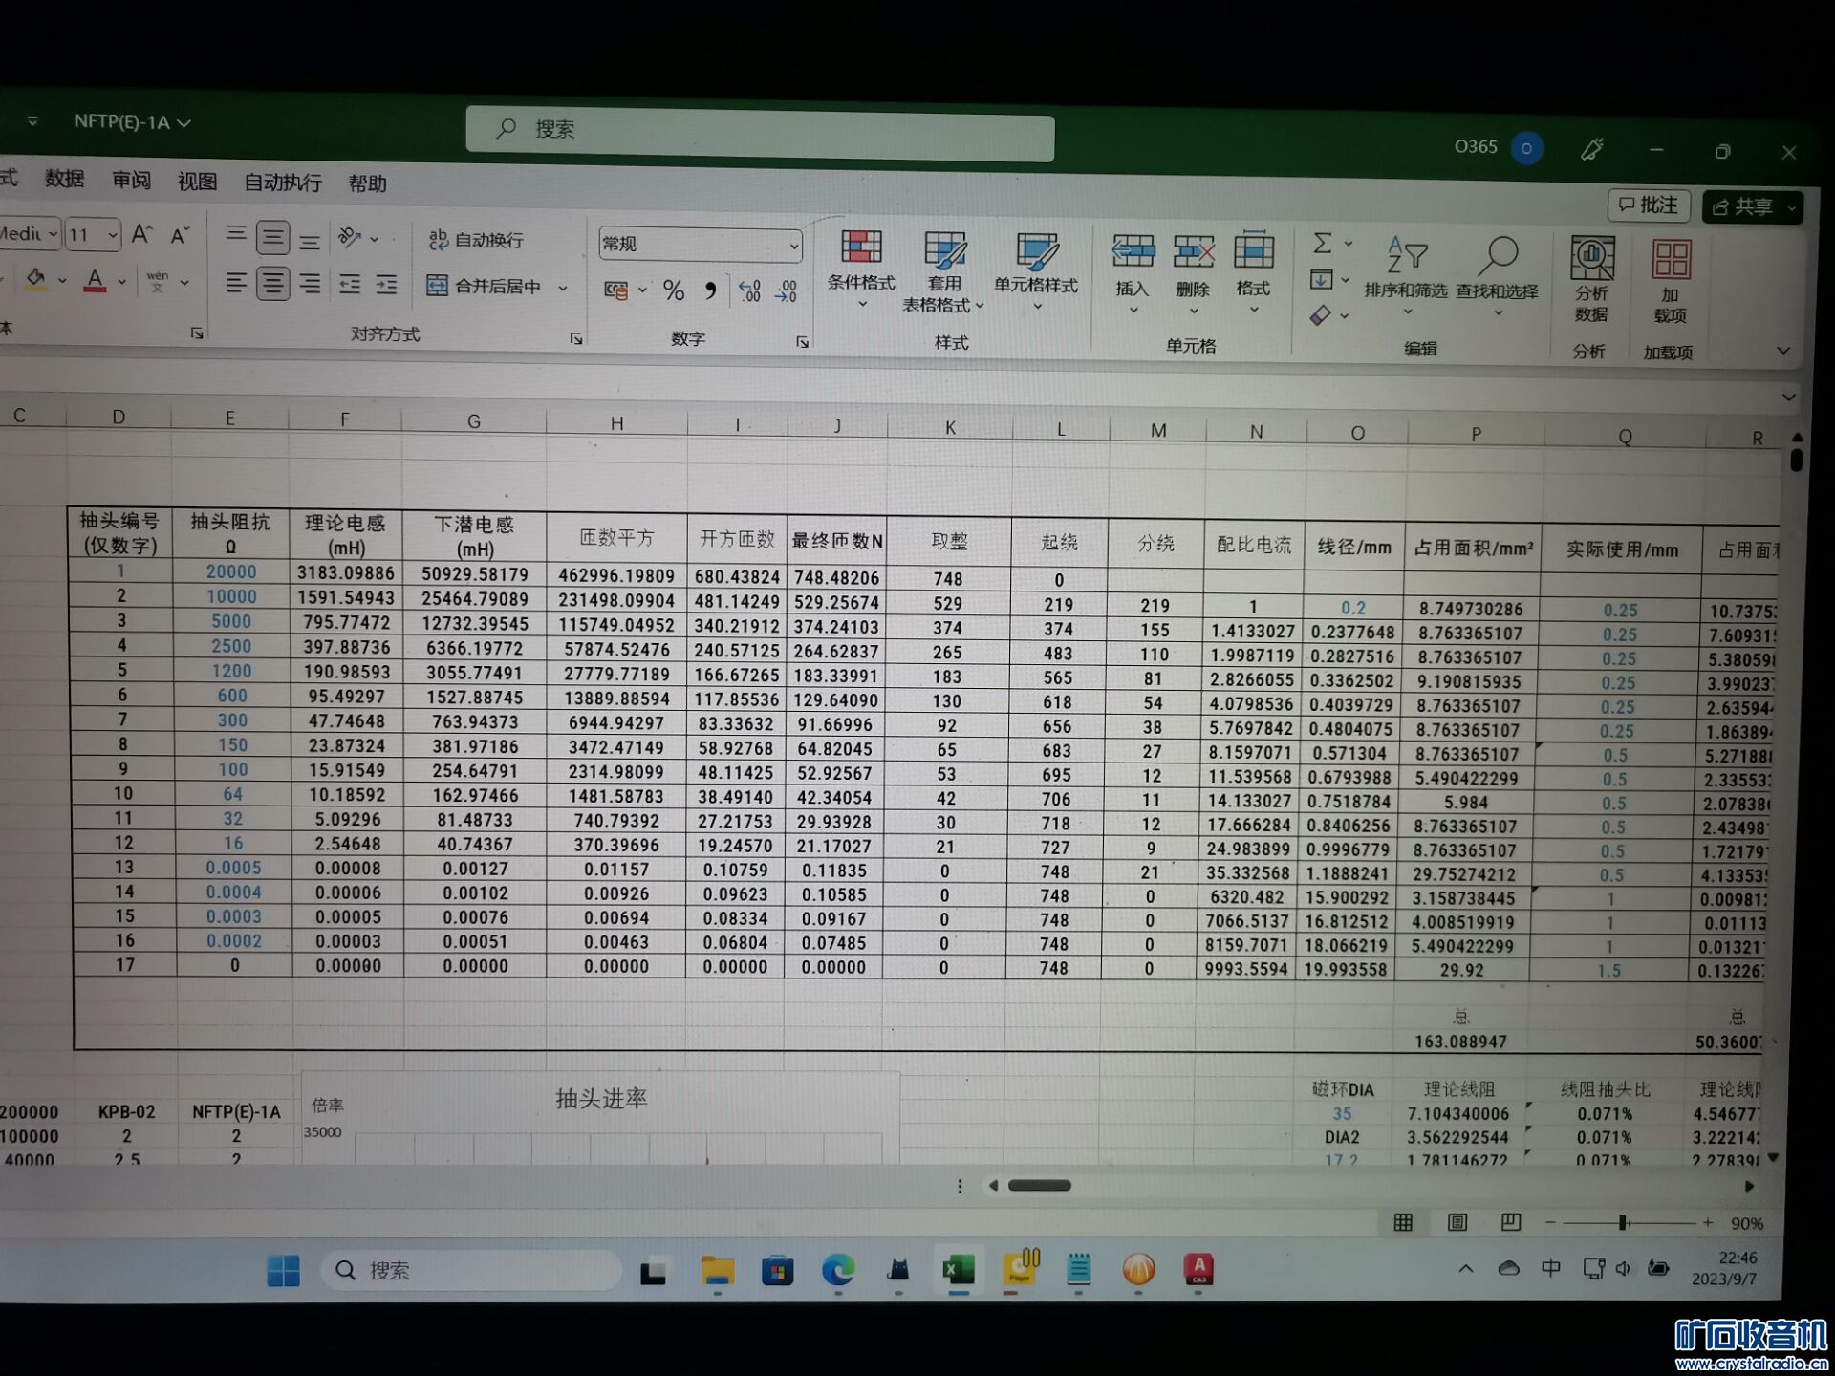Open the number format 常规 dropdown
The image size is (1835, 1376).
(x=793, y=247)
